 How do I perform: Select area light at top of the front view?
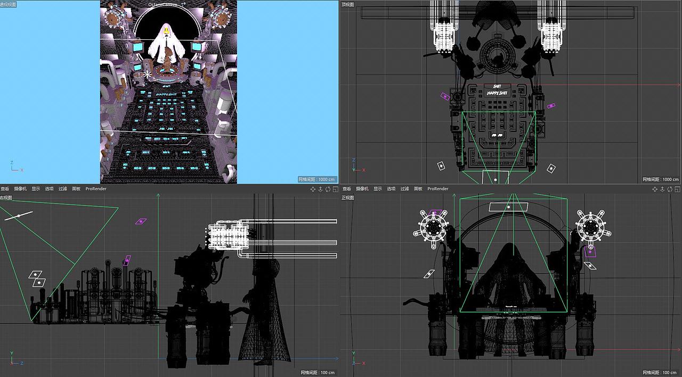click(509, 207)
